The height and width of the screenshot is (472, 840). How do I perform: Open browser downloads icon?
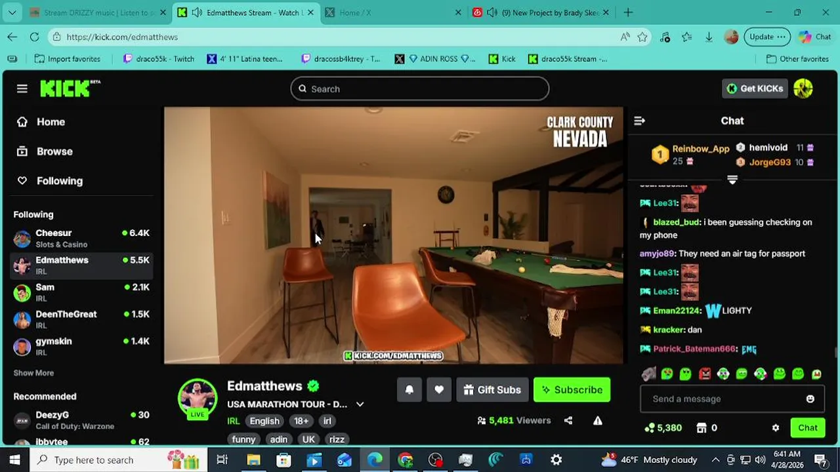pos(709,37)
